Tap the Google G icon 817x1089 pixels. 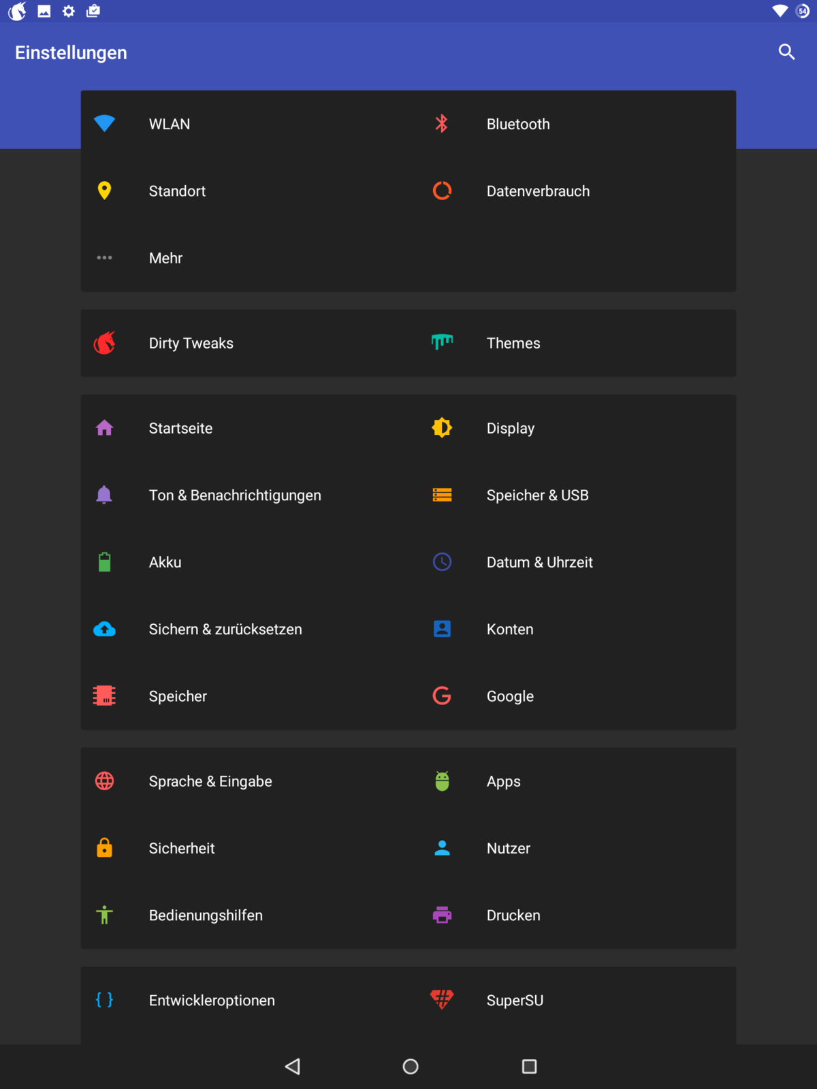coord(442,696)
